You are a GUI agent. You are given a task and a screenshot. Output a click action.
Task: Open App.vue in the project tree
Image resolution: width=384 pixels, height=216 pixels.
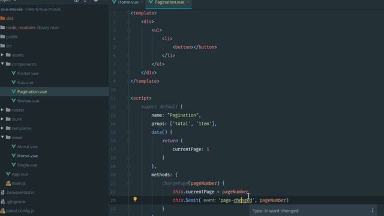coord(20,174)
